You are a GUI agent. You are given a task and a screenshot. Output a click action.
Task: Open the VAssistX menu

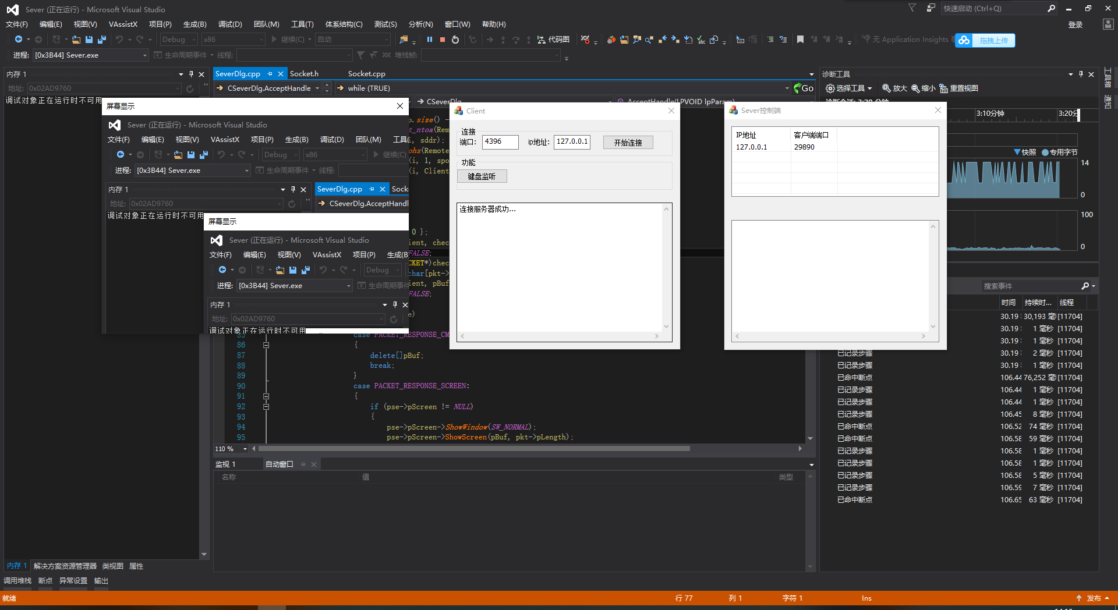point(123,24)
